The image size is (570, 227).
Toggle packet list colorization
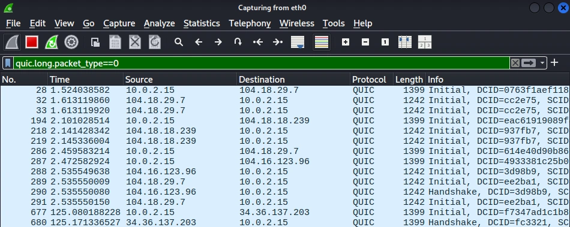tap(322, 43)
